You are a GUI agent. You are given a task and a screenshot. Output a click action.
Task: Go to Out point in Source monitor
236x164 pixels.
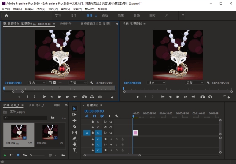coord(75,97)
